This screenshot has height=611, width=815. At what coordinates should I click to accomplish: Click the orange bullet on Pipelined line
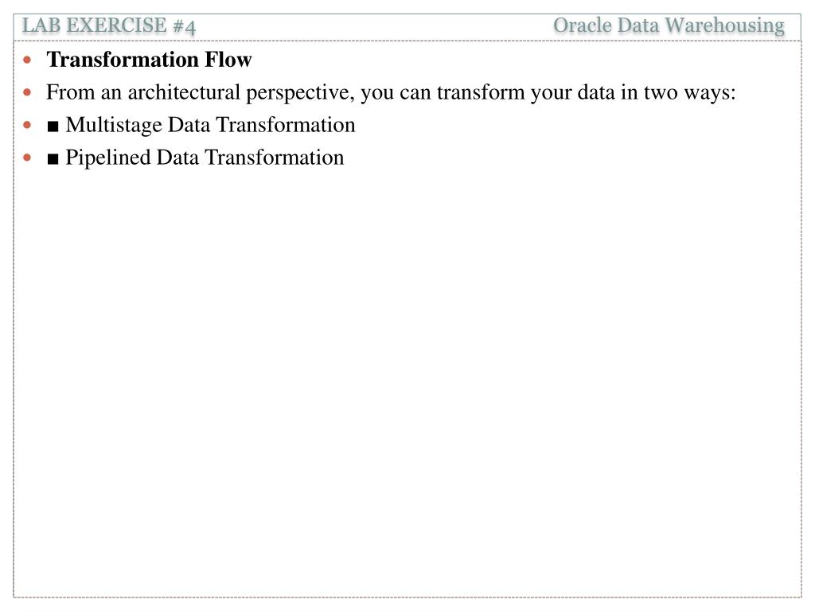(28, 158)
